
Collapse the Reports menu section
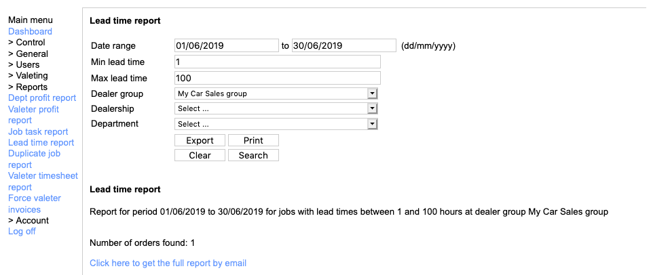click(x=28, y=87)
